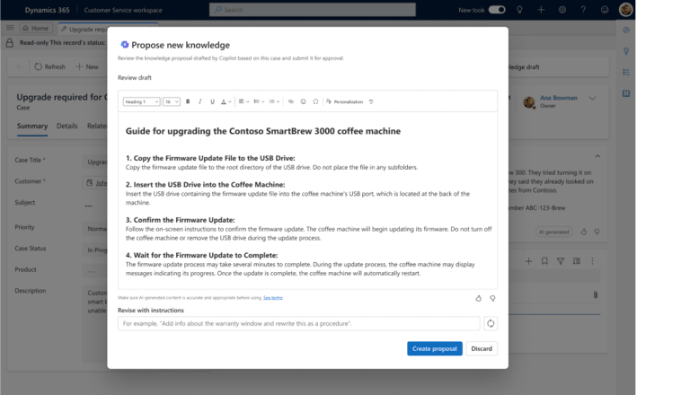Thumbs down the AI generated case summary
The width and height of the screenshot is (681, 395).
597,232
